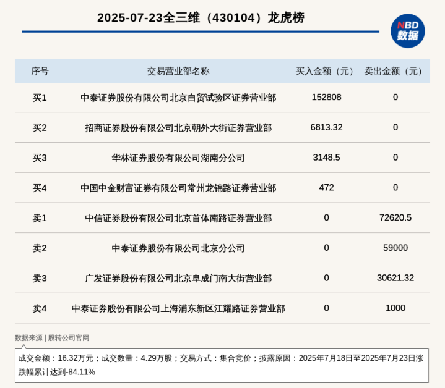Click the buy amount 152808
The image size is (445, 388).
326,97
